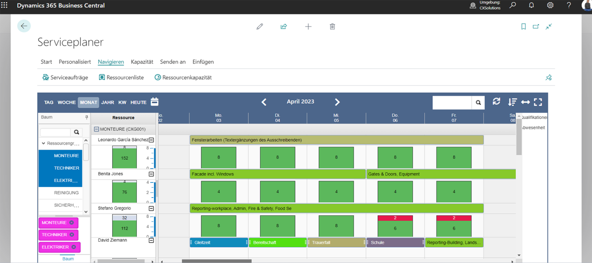Open Ressourcenliste
The width and height of the screenshot is (592, 263).
coord(121,77)
